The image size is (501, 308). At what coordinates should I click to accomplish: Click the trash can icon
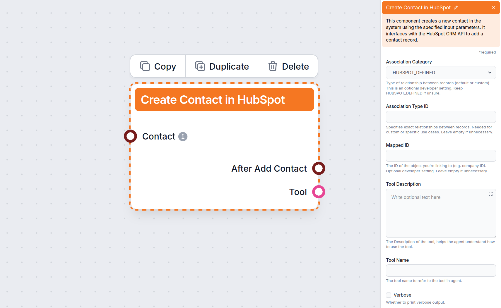(x=273, y=66)
